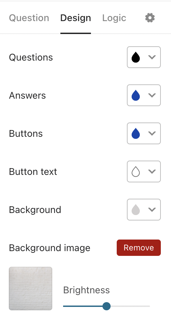The height and width of the screenshot is (328, 171).
Task: Expand the Answers color chevron
Action: 152,95
